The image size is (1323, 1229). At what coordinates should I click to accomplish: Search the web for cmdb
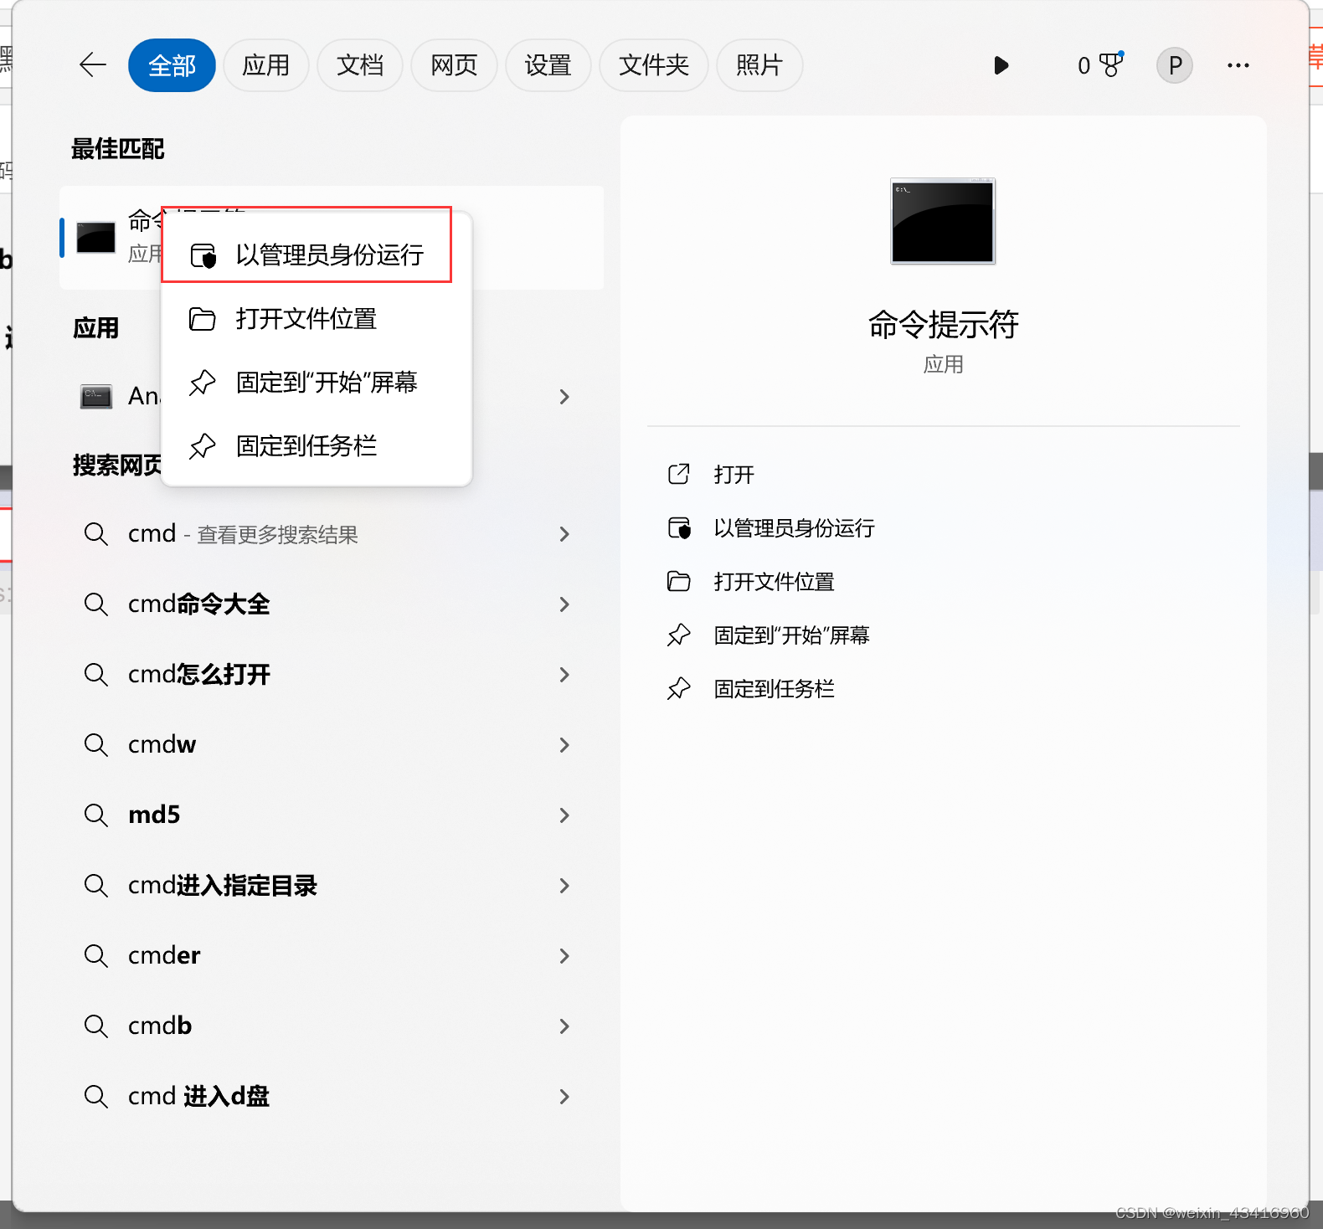(332, 1026)
